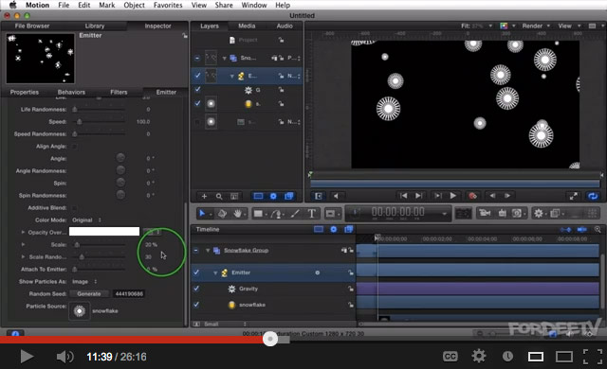Open the Object menu
607x369 pixels.
point(134,5)
